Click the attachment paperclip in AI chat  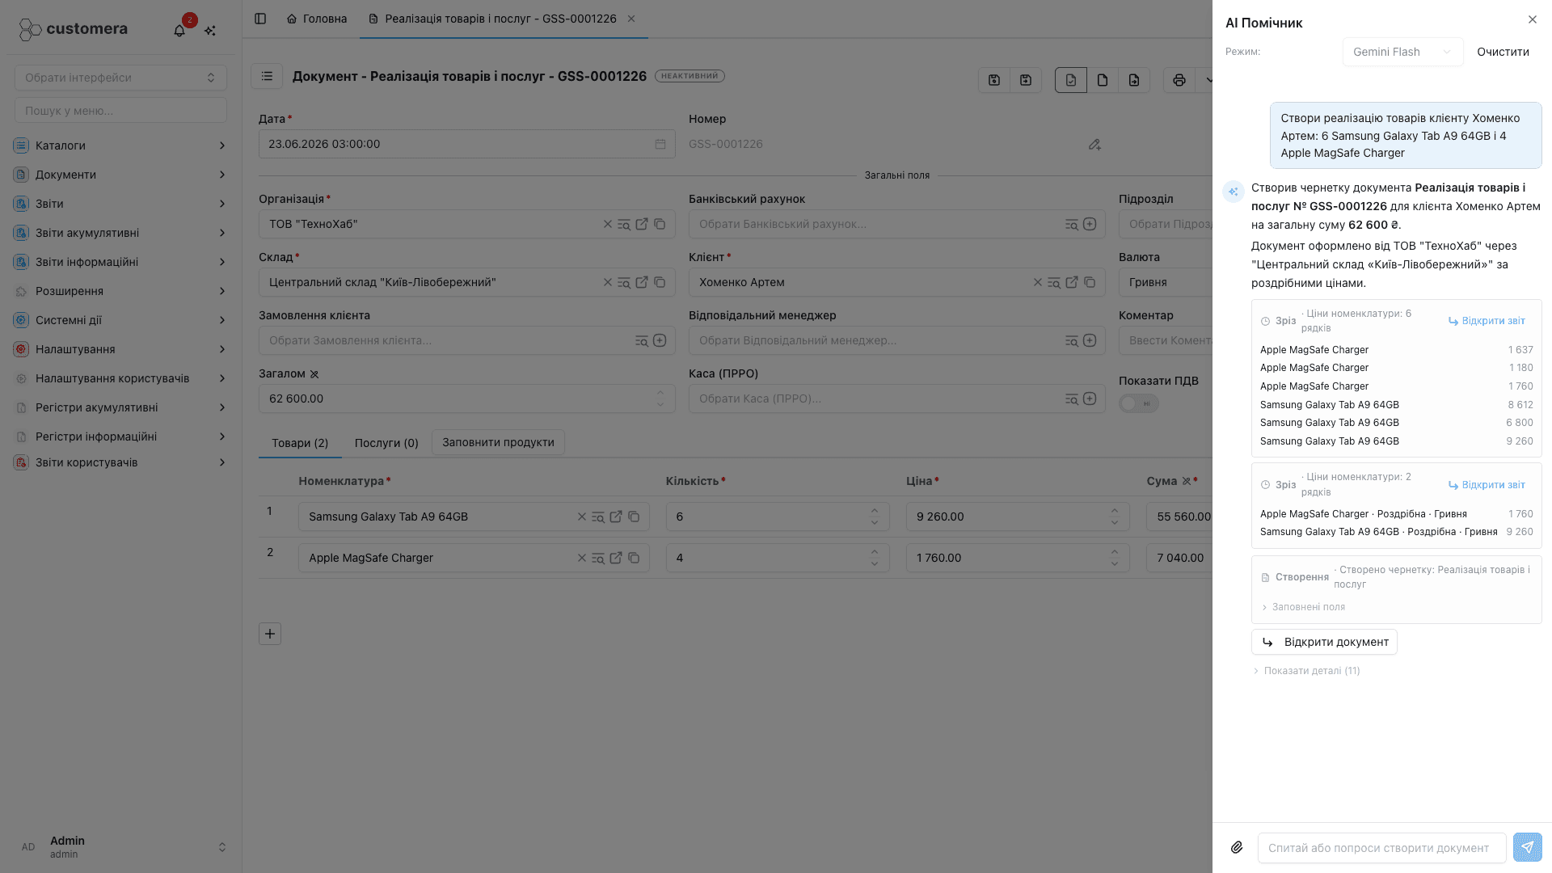tap(1237, 847)
